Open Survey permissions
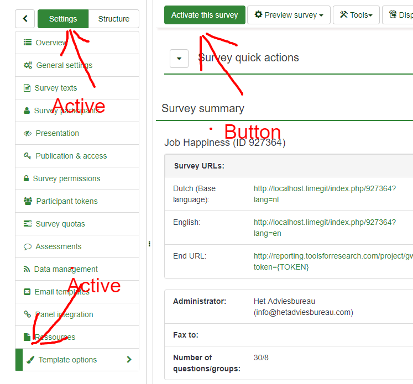The height and width of the screenshot is (384, 413). (x=77, y=178)
